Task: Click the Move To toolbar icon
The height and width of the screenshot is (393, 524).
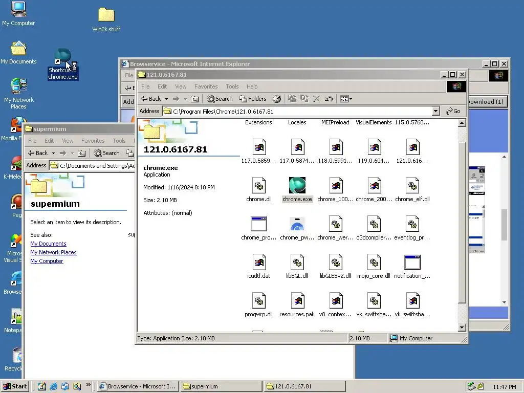Action: coord(292,99)
